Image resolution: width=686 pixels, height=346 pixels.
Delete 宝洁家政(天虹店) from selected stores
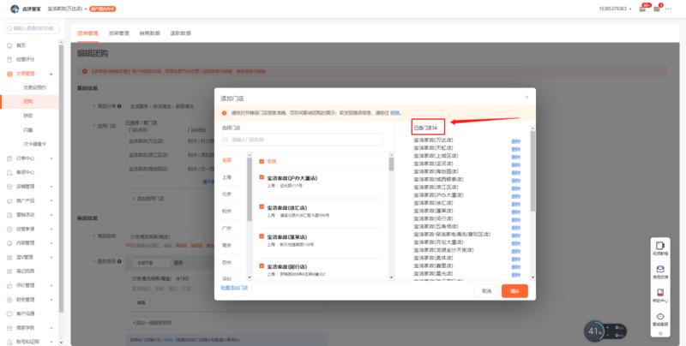click(x=516, y=148)
